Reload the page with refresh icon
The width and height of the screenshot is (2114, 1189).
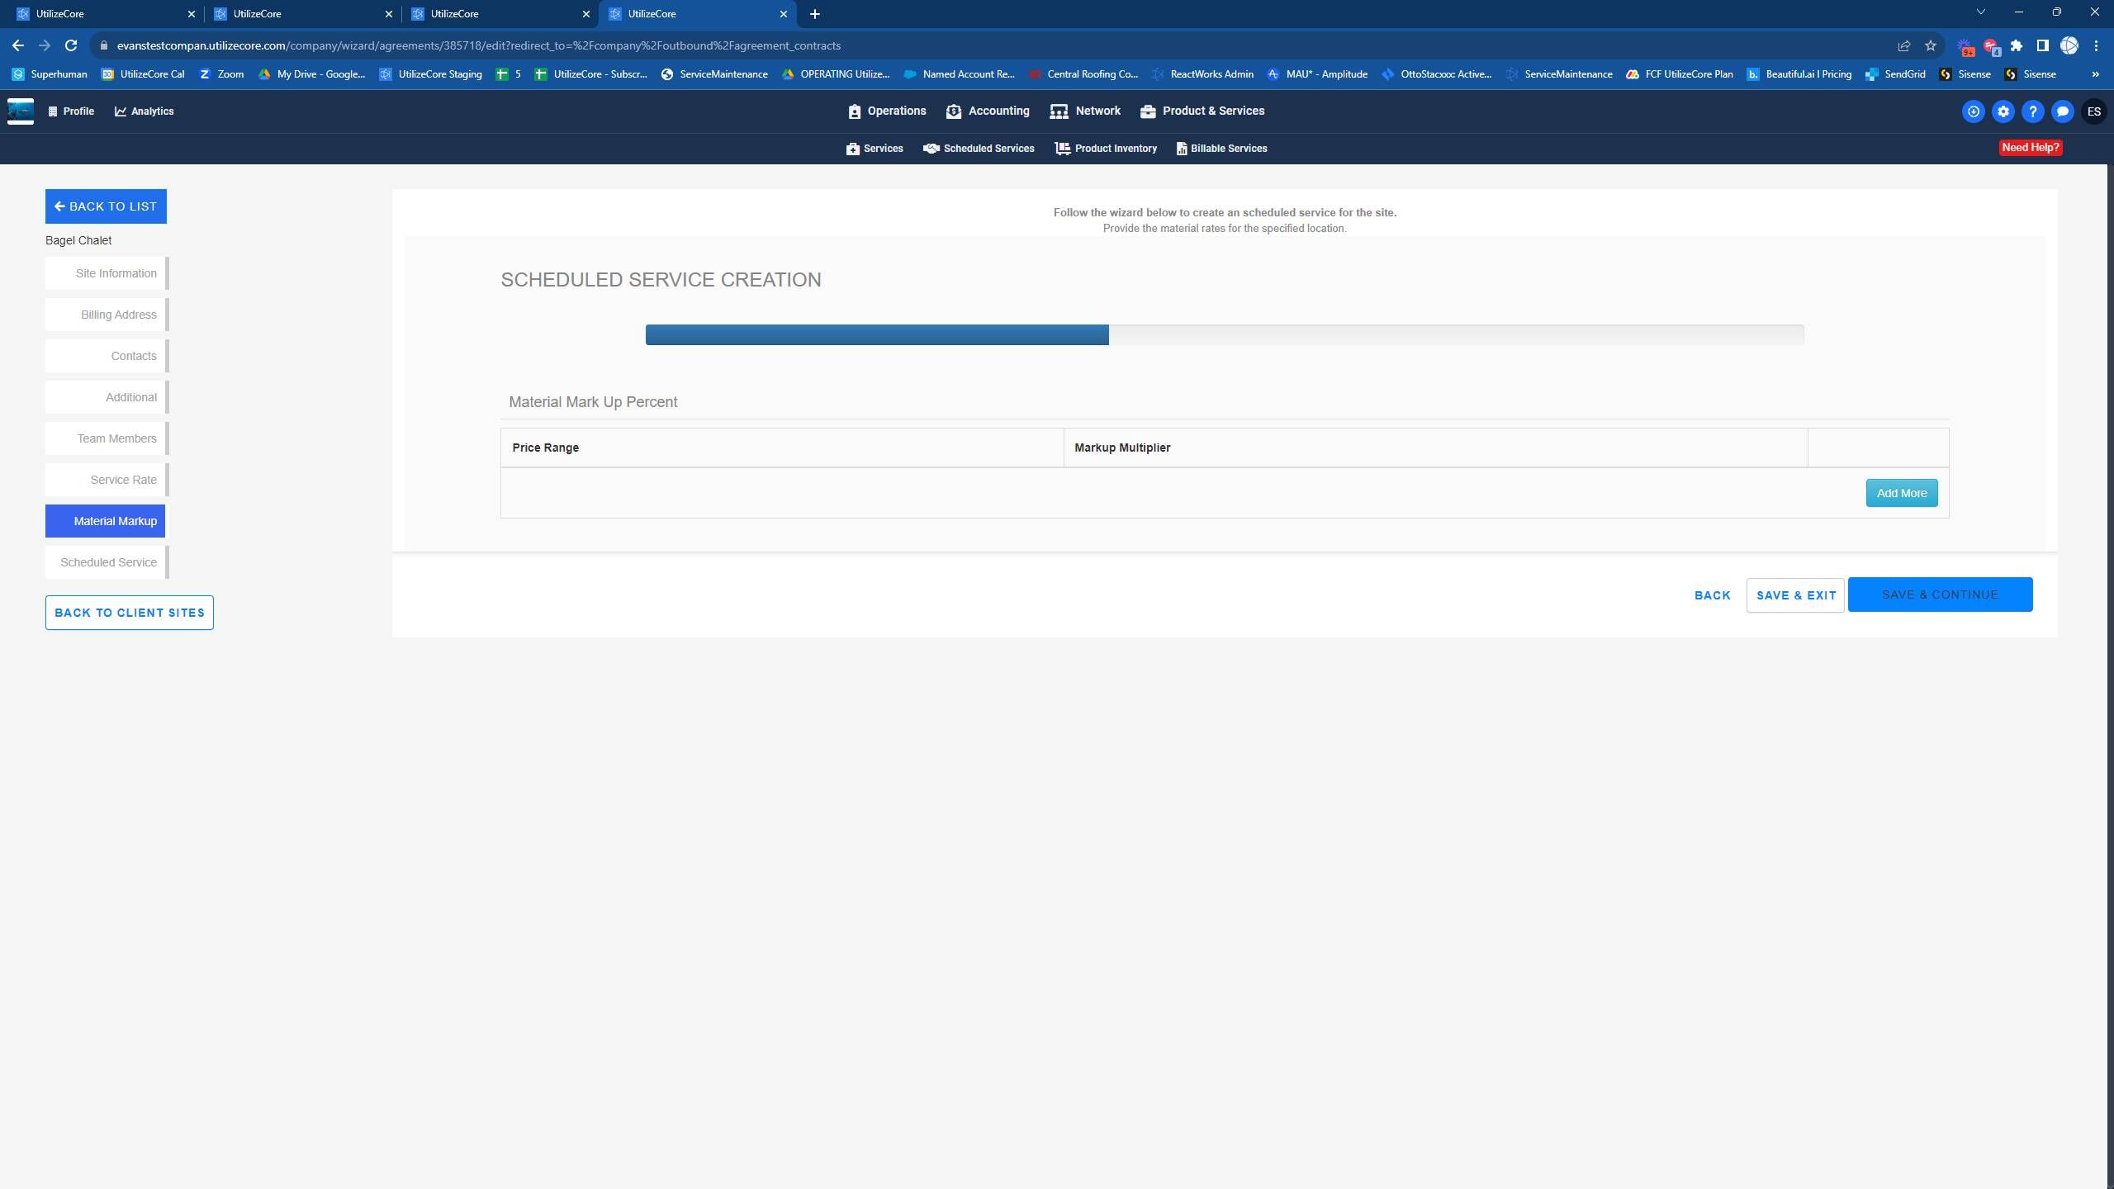71,45
